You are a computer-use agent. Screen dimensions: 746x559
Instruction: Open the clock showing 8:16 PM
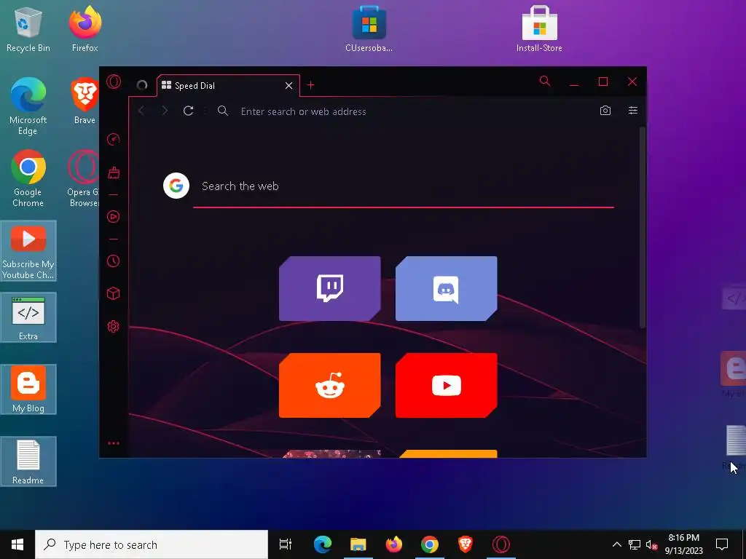pyautogui.click(x=683, y=544)
